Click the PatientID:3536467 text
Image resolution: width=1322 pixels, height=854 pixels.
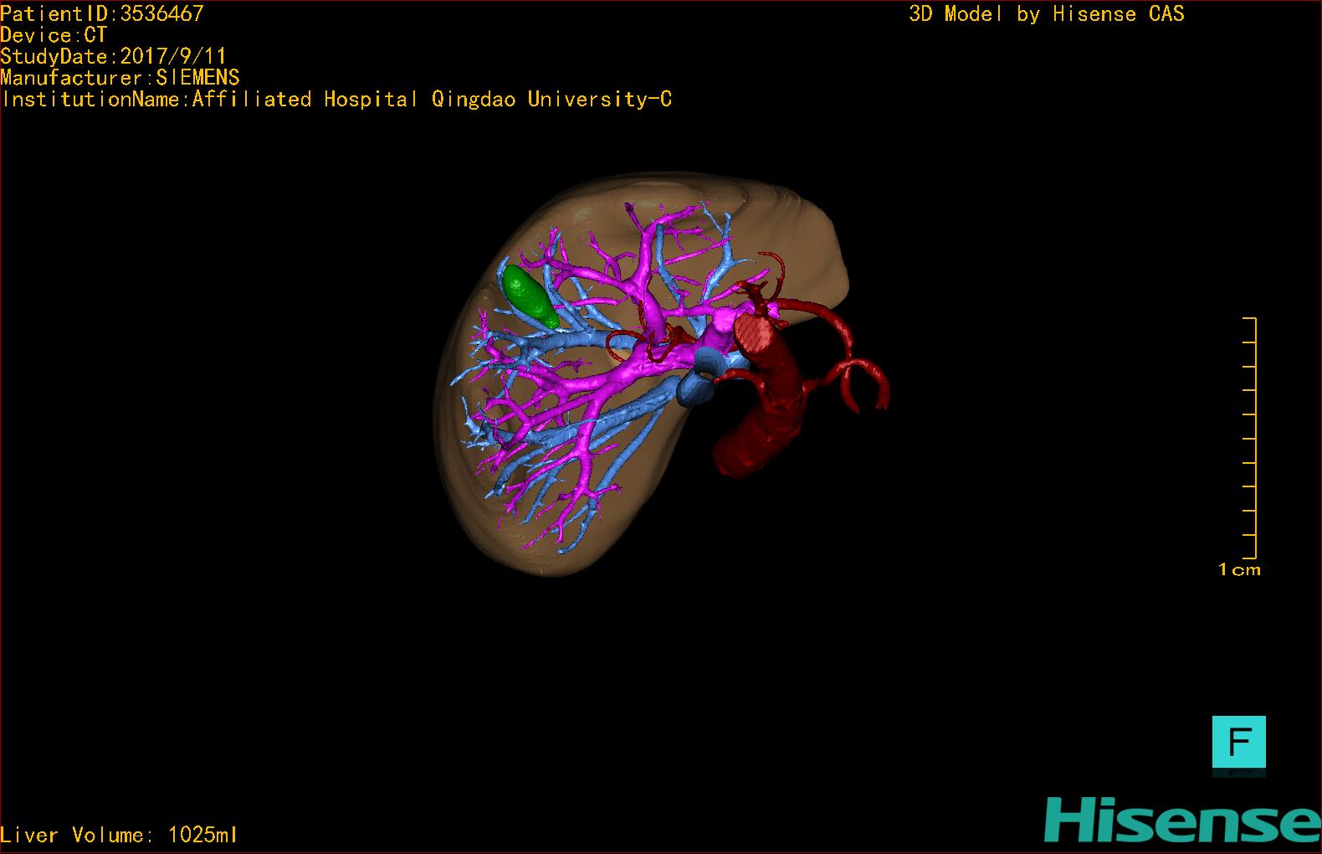pyautogui.click(x=102, y=13)
